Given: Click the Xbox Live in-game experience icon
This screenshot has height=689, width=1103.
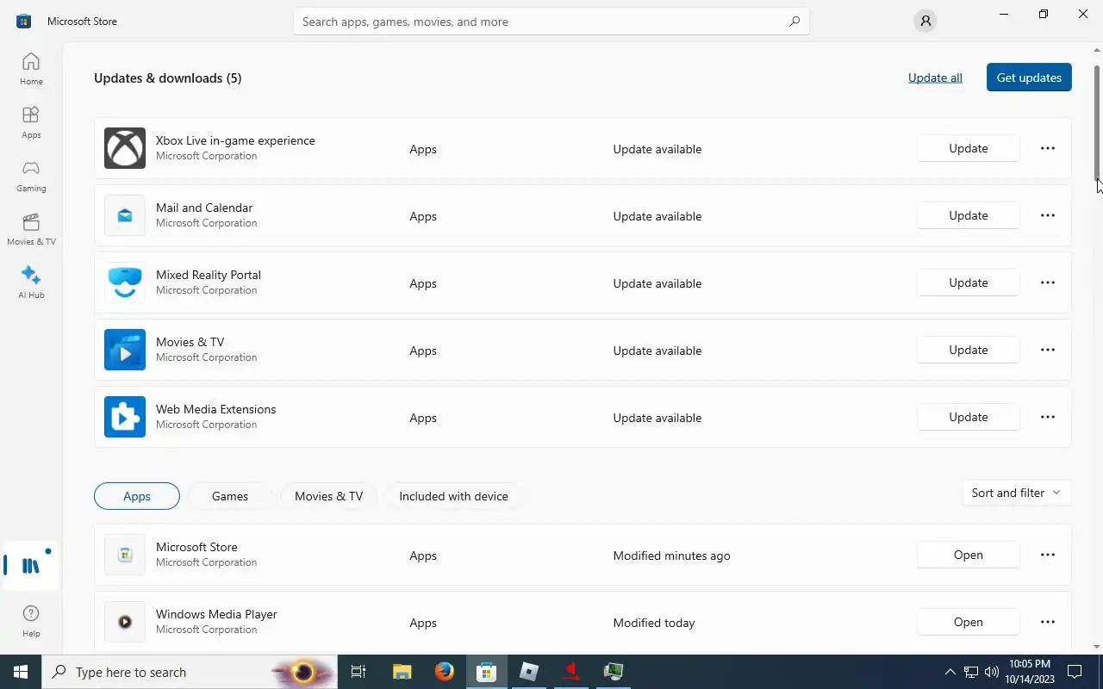Looking at the screenshot, I should coord(125,148).
